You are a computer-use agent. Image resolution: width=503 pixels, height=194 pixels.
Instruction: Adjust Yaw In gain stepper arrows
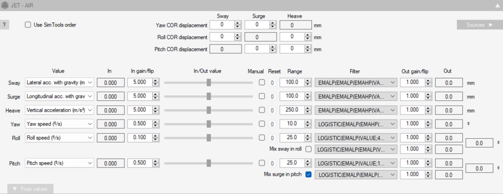tap(156, 123)
